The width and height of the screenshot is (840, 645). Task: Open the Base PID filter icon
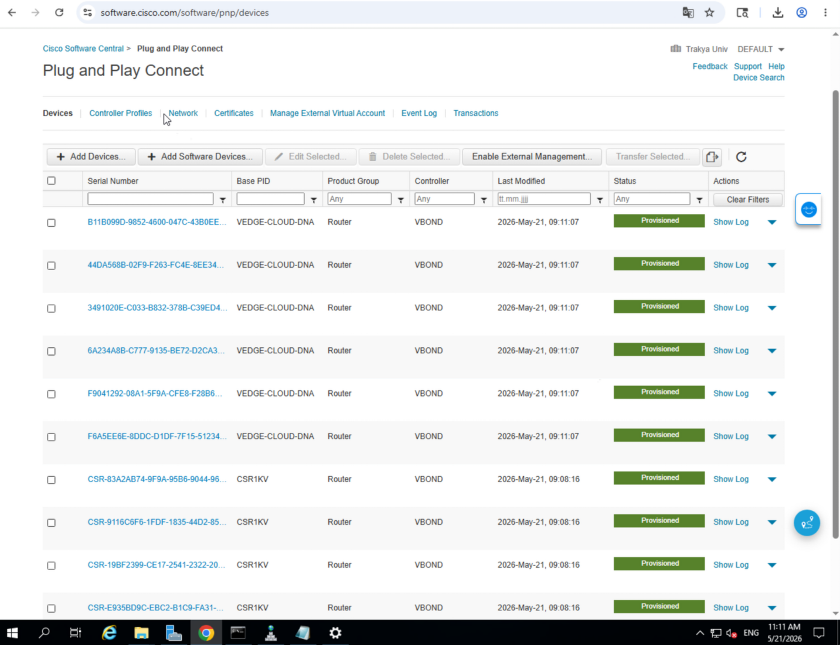(314, 200)
